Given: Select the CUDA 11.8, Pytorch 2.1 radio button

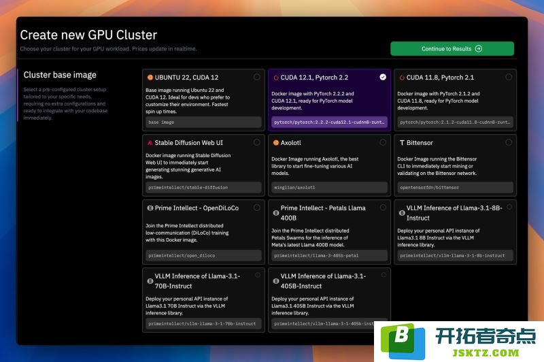Looking at the screenshot, I should click(509, 77).
